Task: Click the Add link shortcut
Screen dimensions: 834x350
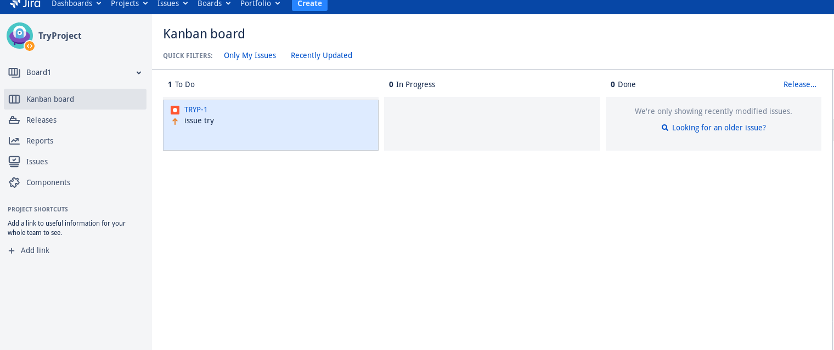Action: pos(35,250)
